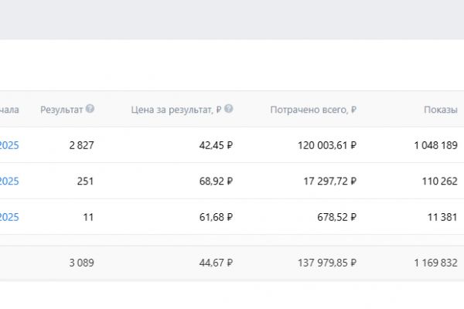Sort by the Результат column header
Viewport: 464px width, 309px height.
(62, 110)
